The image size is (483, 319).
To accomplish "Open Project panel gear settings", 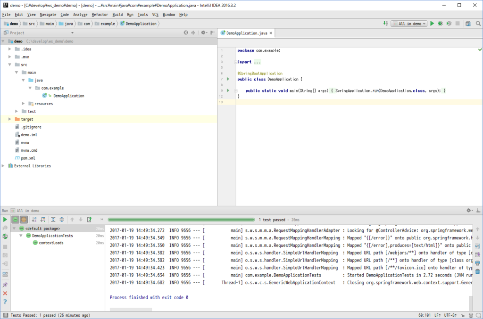I will [203, 33].
